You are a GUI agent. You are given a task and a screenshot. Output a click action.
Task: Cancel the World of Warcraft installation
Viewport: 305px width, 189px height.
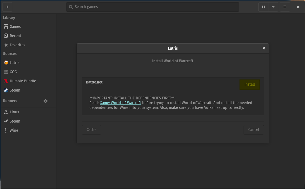point(254,130)
